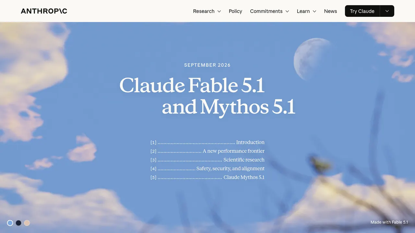The width and height of the screenshot is (415, 233).
Task: Select the beige theme swatch
Action: (27, 223)
